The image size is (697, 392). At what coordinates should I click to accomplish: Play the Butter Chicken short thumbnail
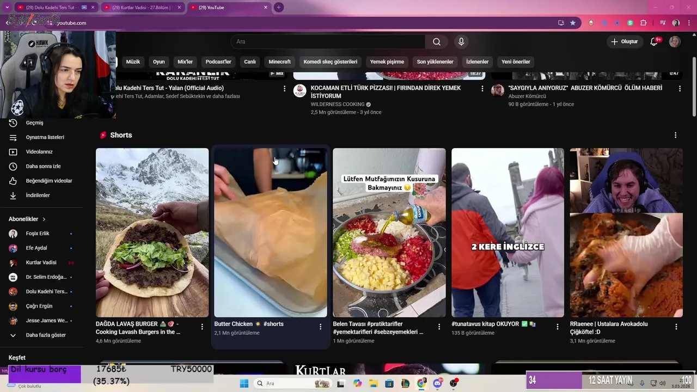point(271,232)
